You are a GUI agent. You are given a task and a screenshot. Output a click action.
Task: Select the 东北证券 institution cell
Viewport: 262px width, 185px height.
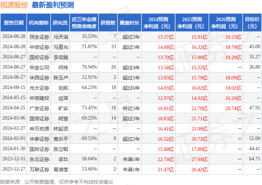[39, 159]
